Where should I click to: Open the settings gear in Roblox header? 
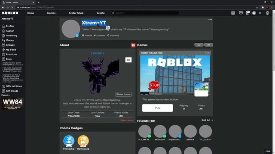267,13
